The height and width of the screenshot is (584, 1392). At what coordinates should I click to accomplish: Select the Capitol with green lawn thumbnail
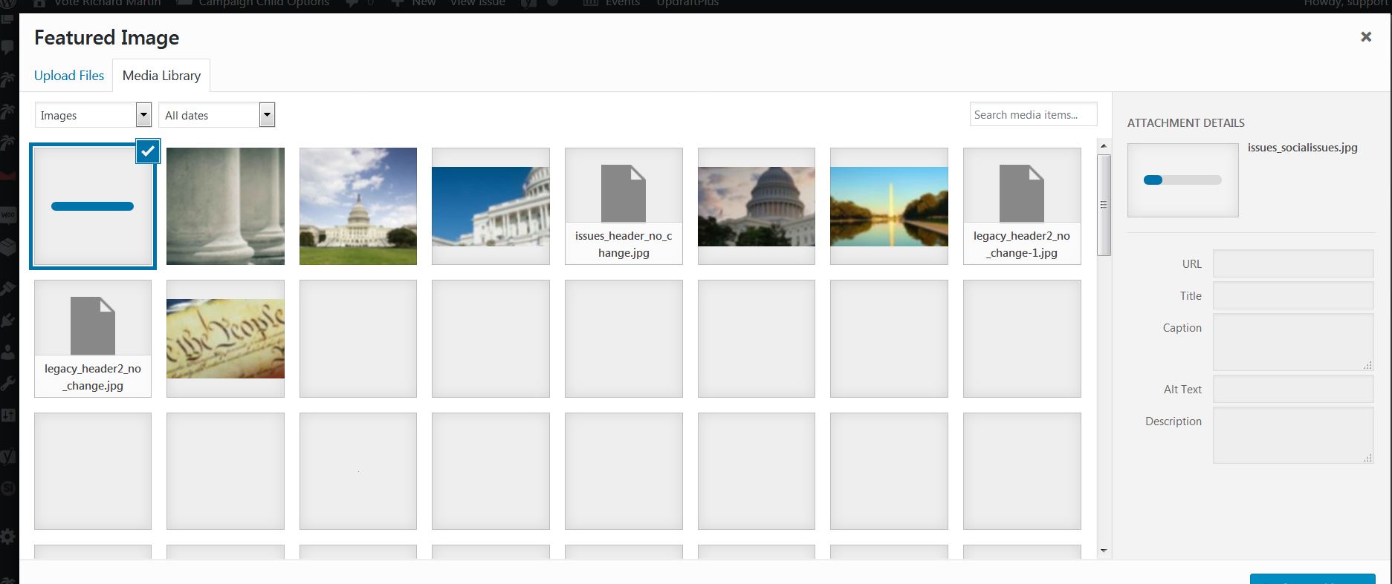click(358, 206)
